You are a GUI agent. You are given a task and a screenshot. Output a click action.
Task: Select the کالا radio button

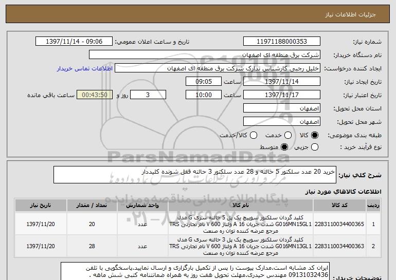pyautogui.click(x=315, y=135)
